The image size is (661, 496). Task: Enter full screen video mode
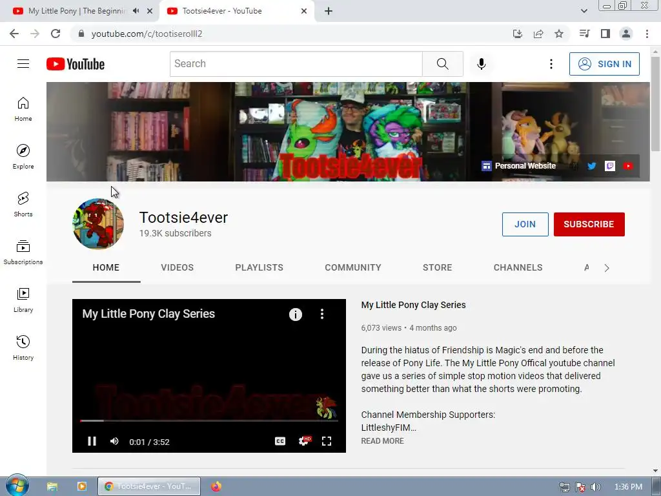(x=326, y=441)
